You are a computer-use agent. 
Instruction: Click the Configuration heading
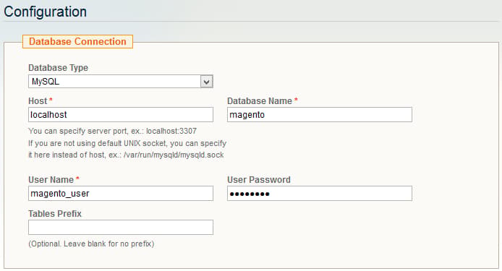45,12
